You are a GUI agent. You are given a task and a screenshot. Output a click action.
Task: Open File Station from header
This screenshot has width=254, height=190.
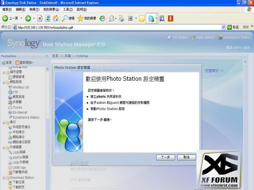tap(177, 38)
